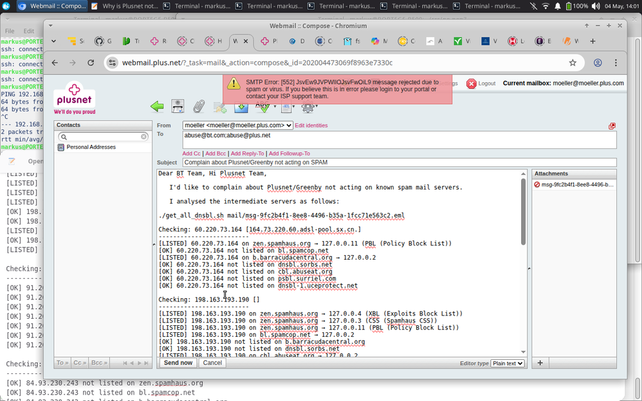This screenshot has height=401, width=642.
Task: Open the spell check language dropdown arrow
Action: point(275,107)
